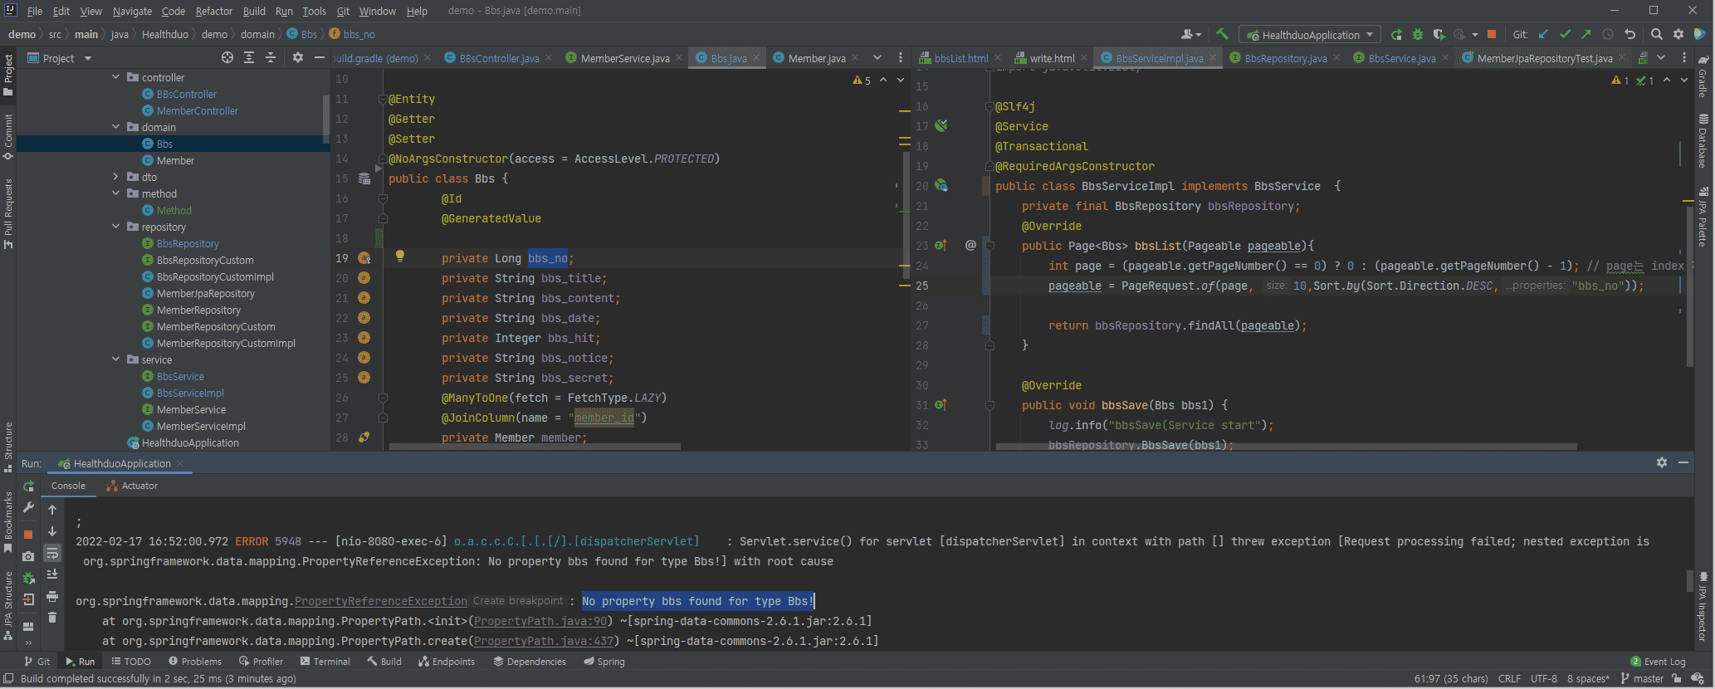
Task: Click the Search Everywhere magnifier icon
Action: (x=1657, y=35)
